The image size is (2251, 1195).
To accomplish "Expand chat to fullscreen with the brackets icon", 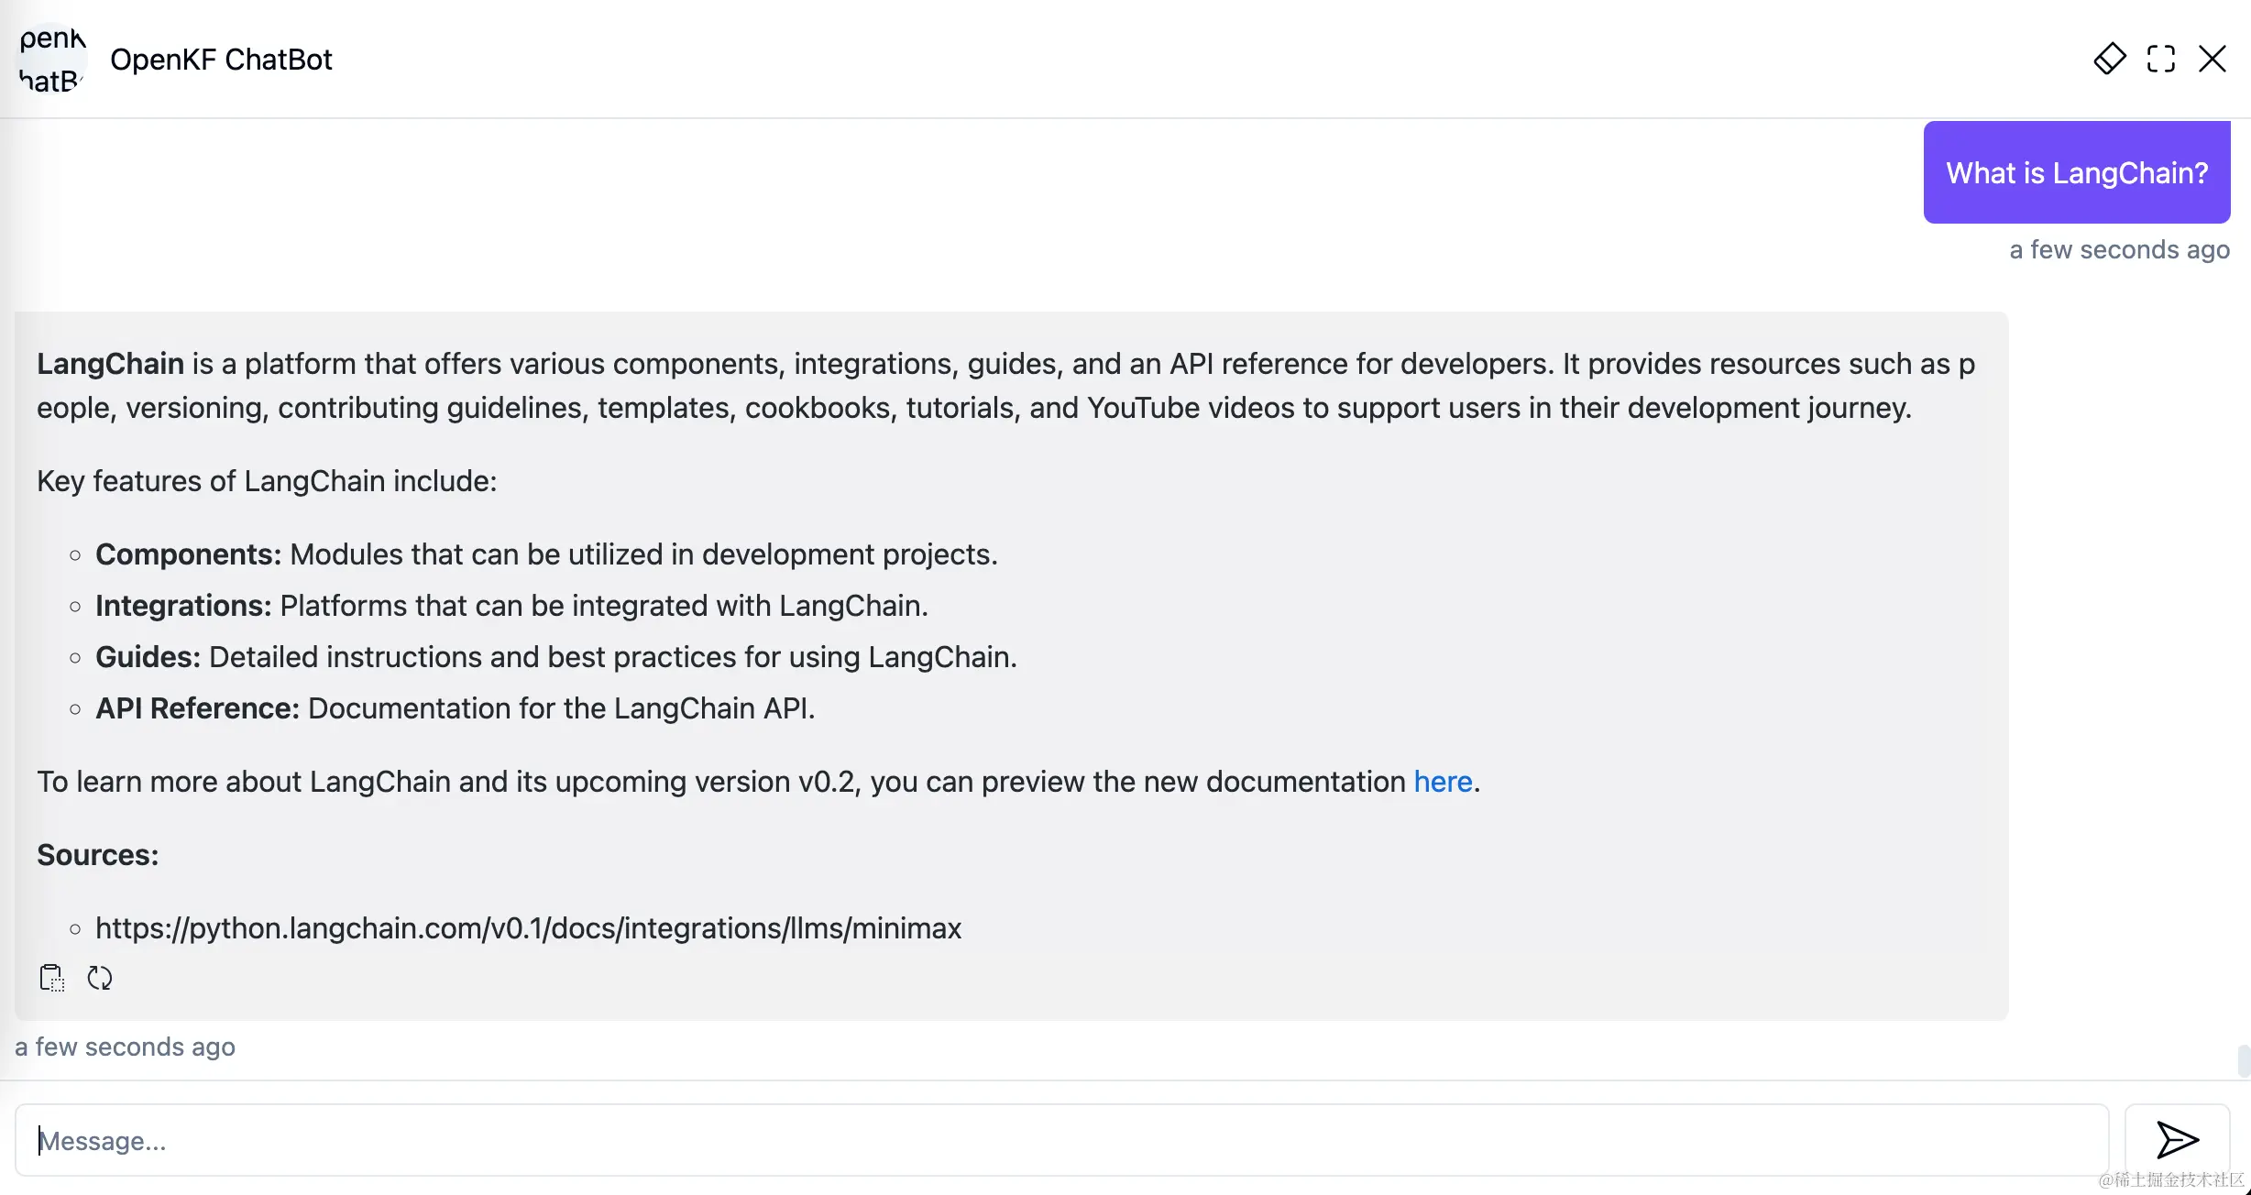I will 2160,59.
